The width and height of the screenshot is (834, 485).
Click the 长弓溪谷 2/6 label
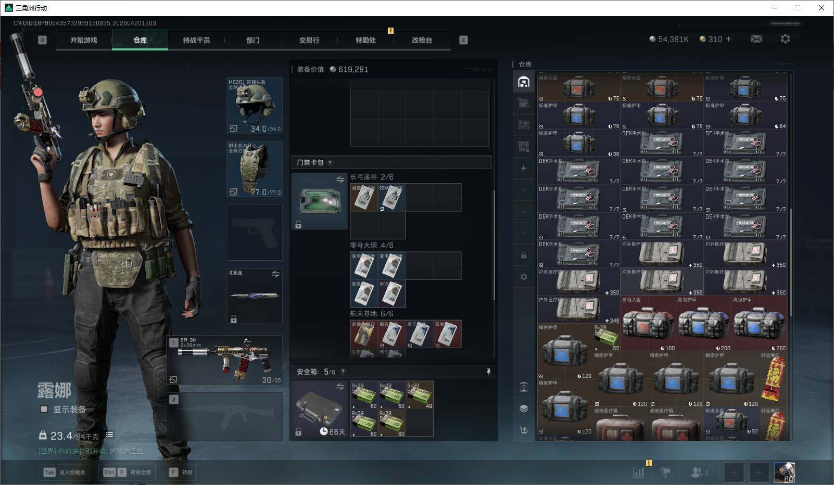click(x=372, y=177)
